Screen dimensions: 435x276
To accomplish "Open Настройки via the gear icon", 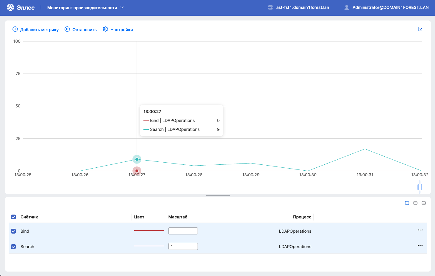I will click(x=105, y=29).
